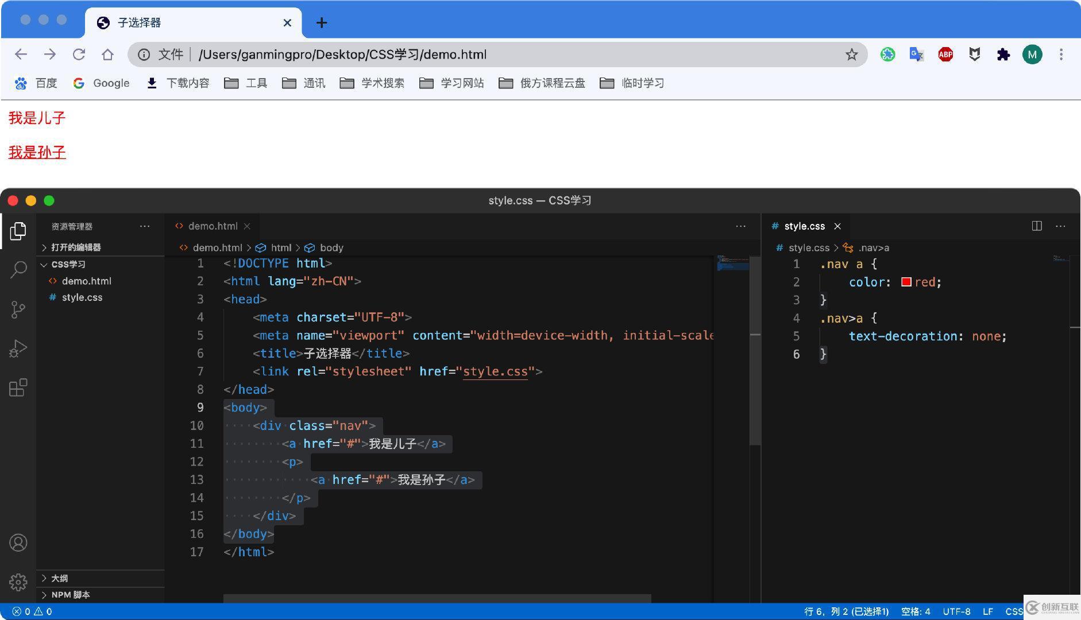
Task: Close the style.css editor tab
Action: point(837,226)
